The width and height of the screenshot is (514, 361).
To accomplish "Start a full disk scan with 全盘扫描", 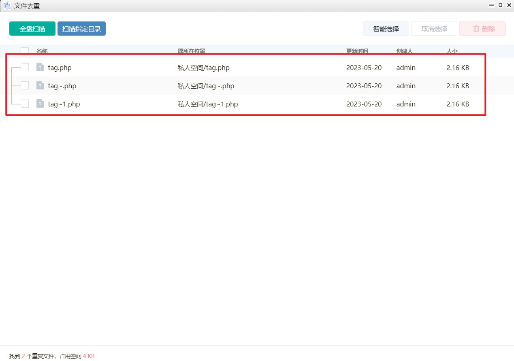I will click(x=32, y=29).
